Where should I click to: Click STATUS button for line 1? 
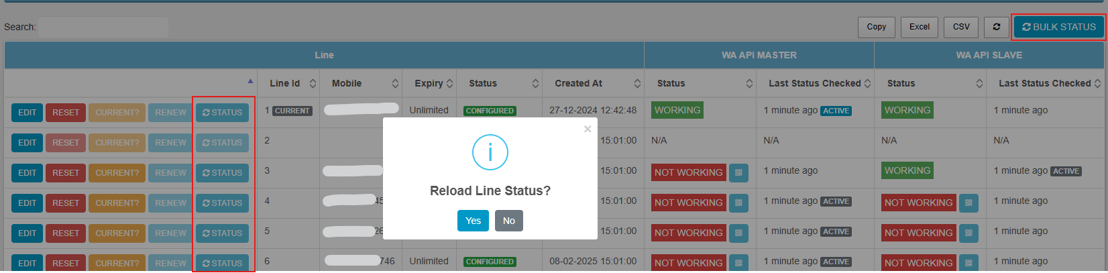click(222, 113)
